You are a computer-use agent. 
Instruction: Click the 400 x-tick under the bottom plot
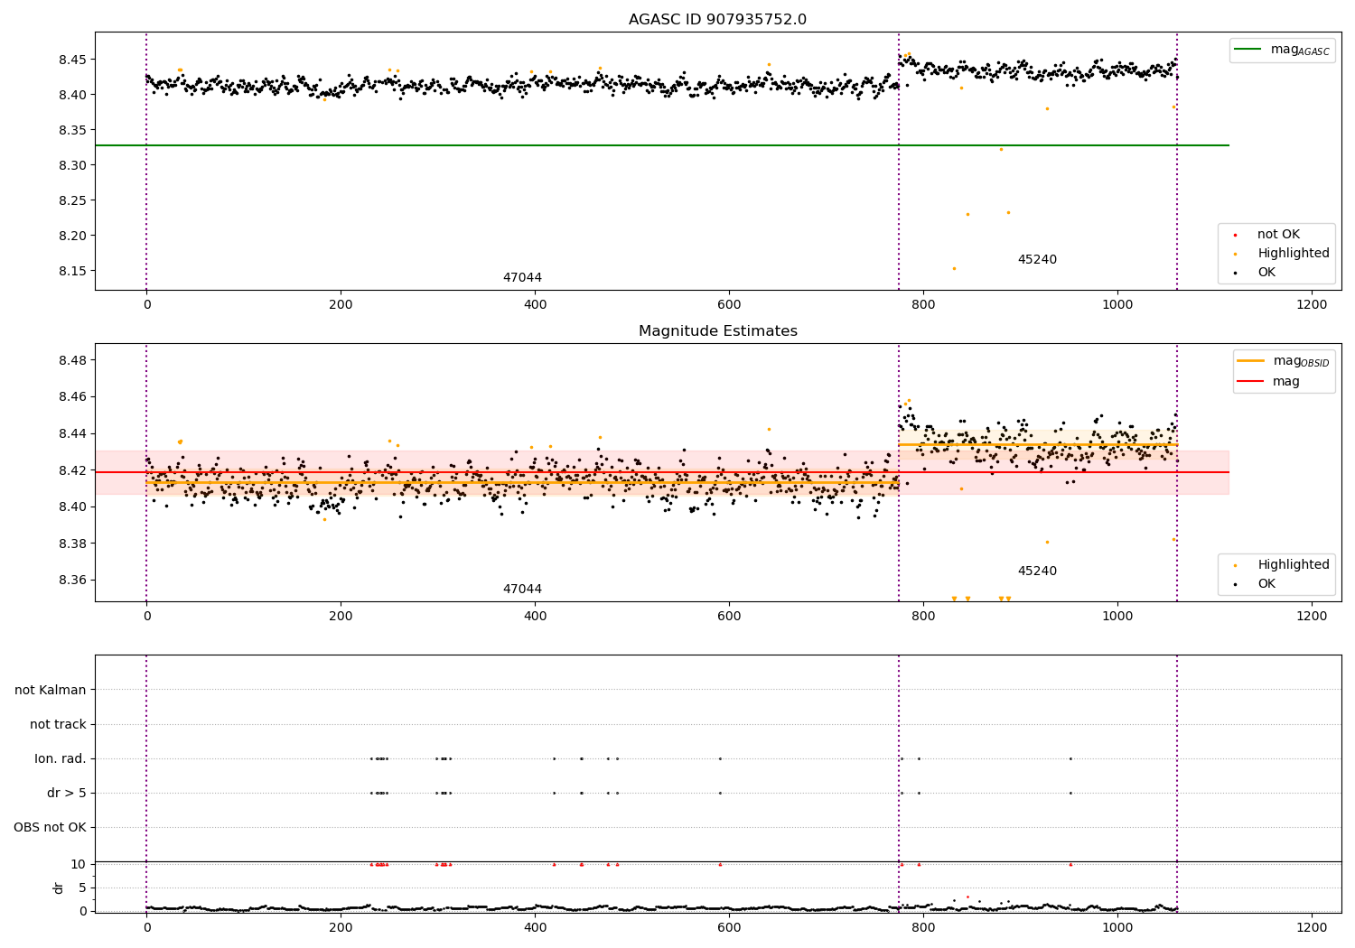(x=535, y=926)
